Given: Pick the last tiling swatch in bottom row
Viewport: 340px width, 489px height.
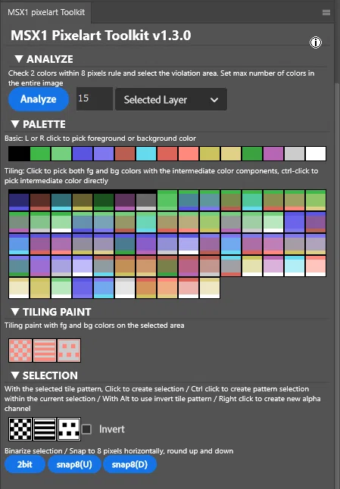Looking at the screenshot, I should 210,288.
